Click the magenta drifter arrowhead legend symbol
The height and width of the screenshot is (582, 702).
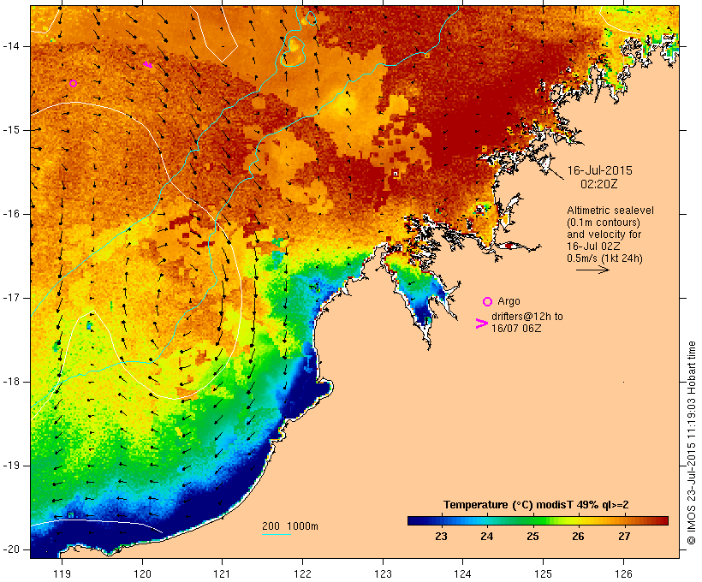coord(481,324)
